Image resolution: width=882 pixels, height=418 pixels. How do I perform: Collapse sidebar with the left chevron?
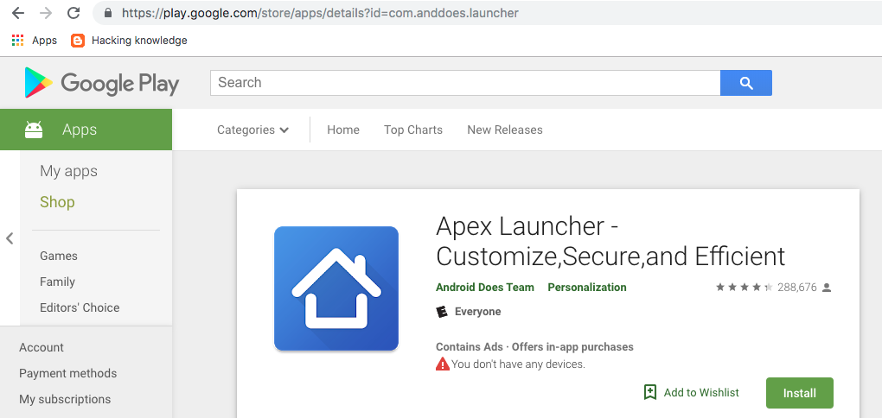tap(10, 238)
